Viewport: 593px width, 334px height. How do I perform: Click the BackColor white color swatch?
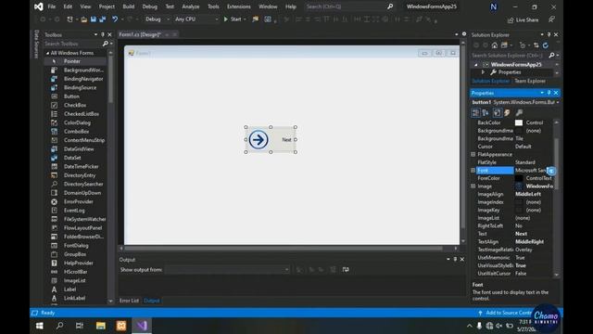click(519, 122)
